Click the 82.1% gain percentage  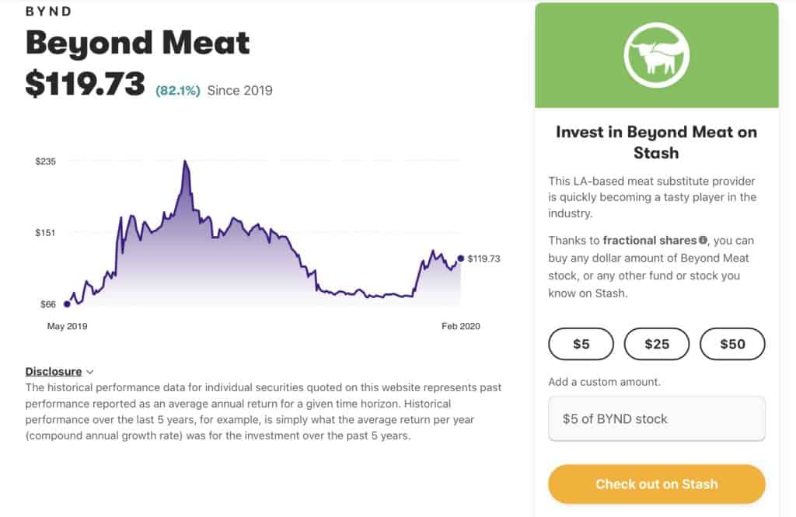pyautogui.click(x=178, y=91)
